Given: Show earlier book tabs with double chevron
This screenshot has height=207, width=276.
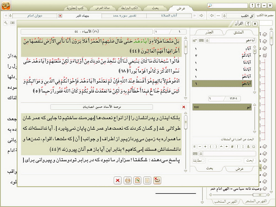Looking at the screenshot, I should 6,16.
